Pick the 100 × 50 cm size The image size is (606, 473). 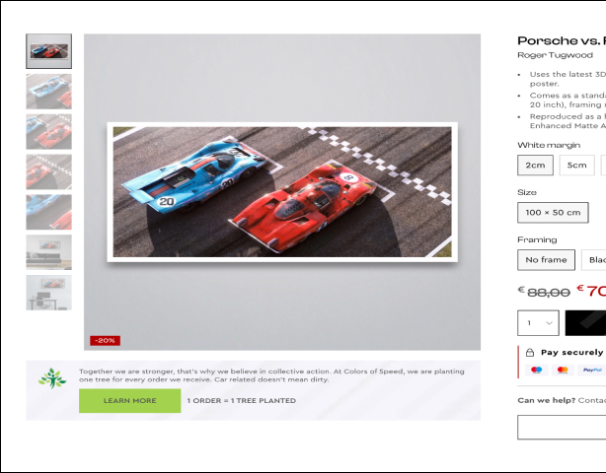point(551,212)
